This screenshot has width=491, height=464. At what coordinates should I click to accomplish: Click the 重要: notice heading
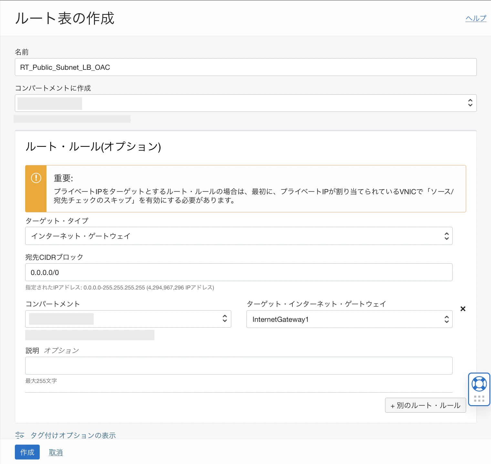point(63,178)
